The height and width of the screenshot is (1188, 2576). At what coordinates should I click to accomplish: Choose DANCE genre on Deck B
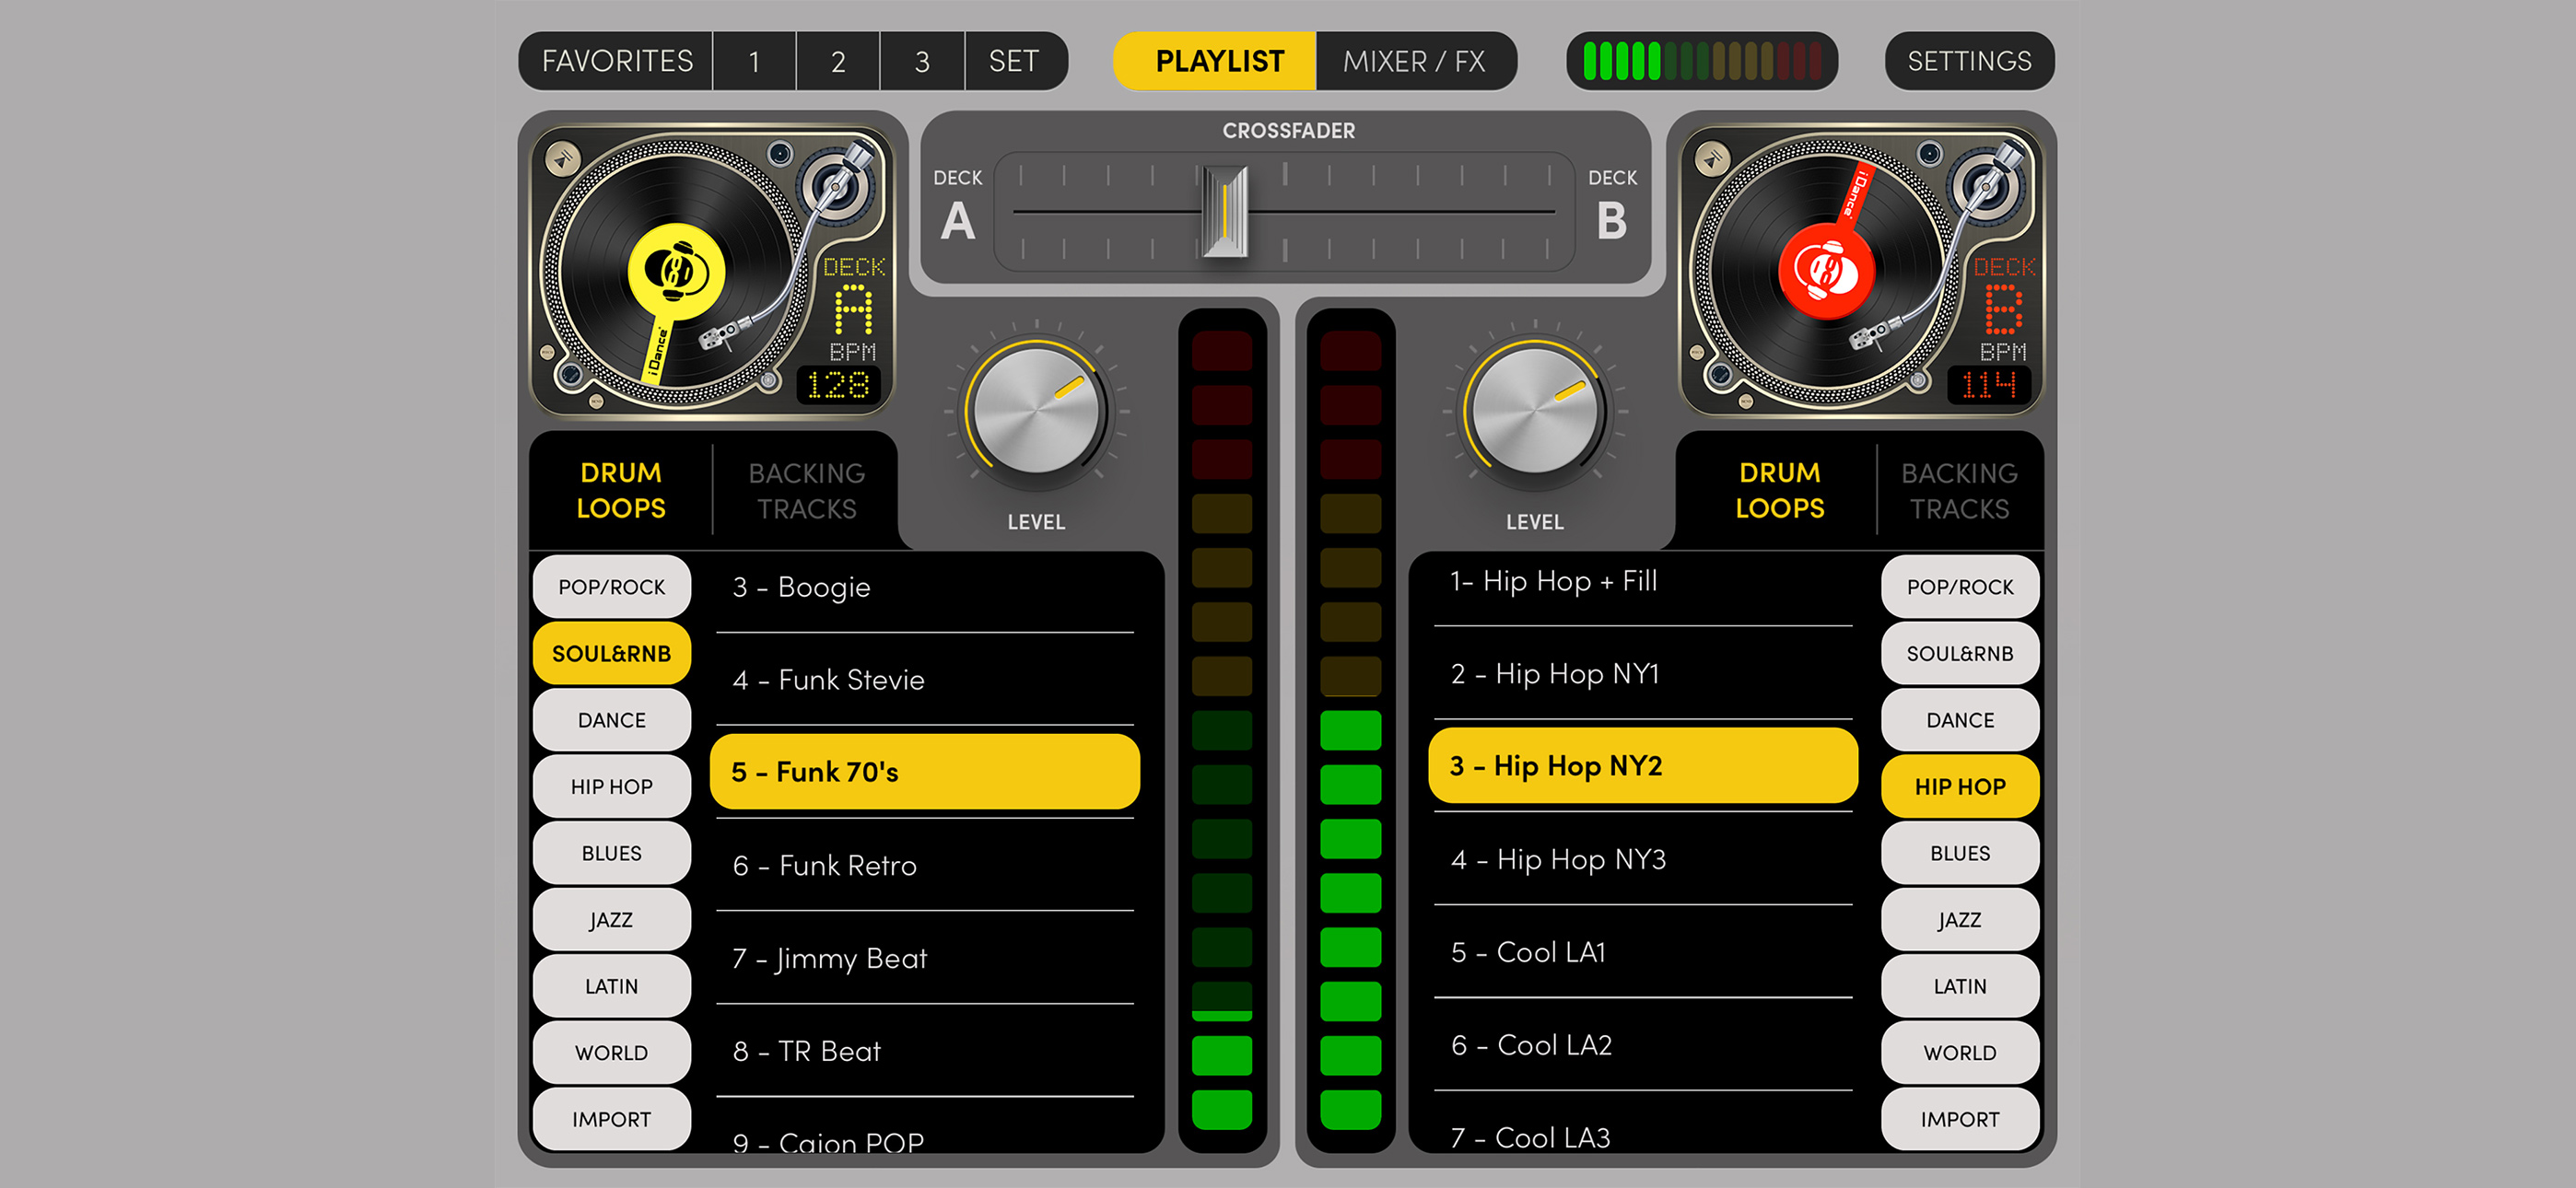(x=1960, y=720)
